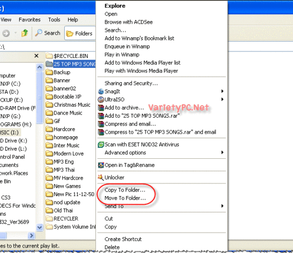This screenshot has height=253, width=293.
Task: Toggle the Folders pane button
Action: point(80,33)
